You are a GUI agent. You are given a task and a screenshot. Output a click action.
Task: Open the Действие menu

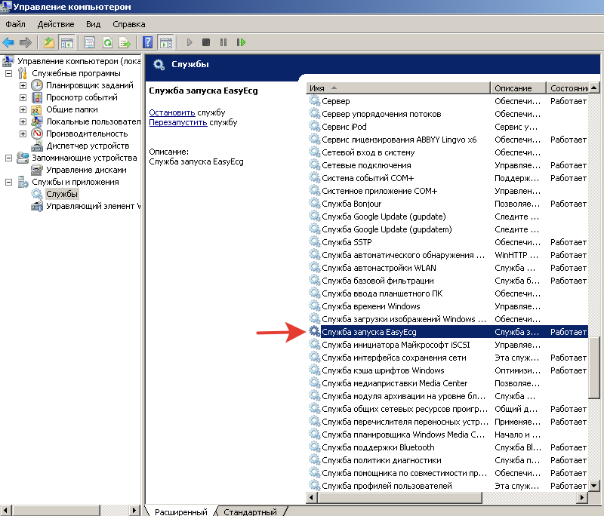tap(56, 24)
